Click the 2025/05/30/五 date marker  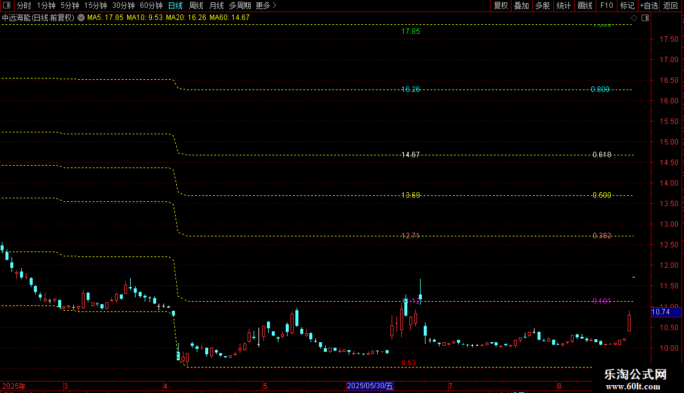point(370,386)
